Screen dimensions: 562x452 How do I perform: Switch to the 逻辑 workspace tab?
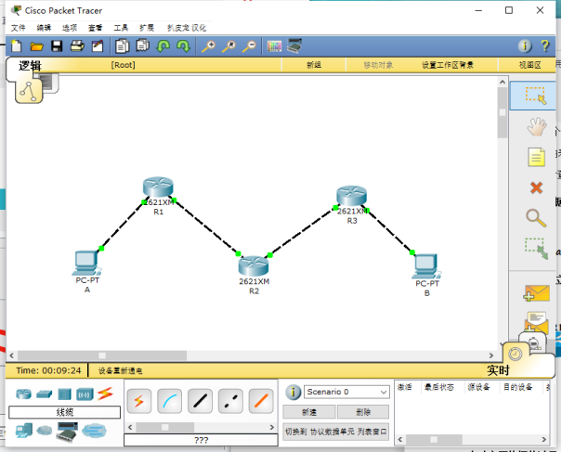[30, 66]
